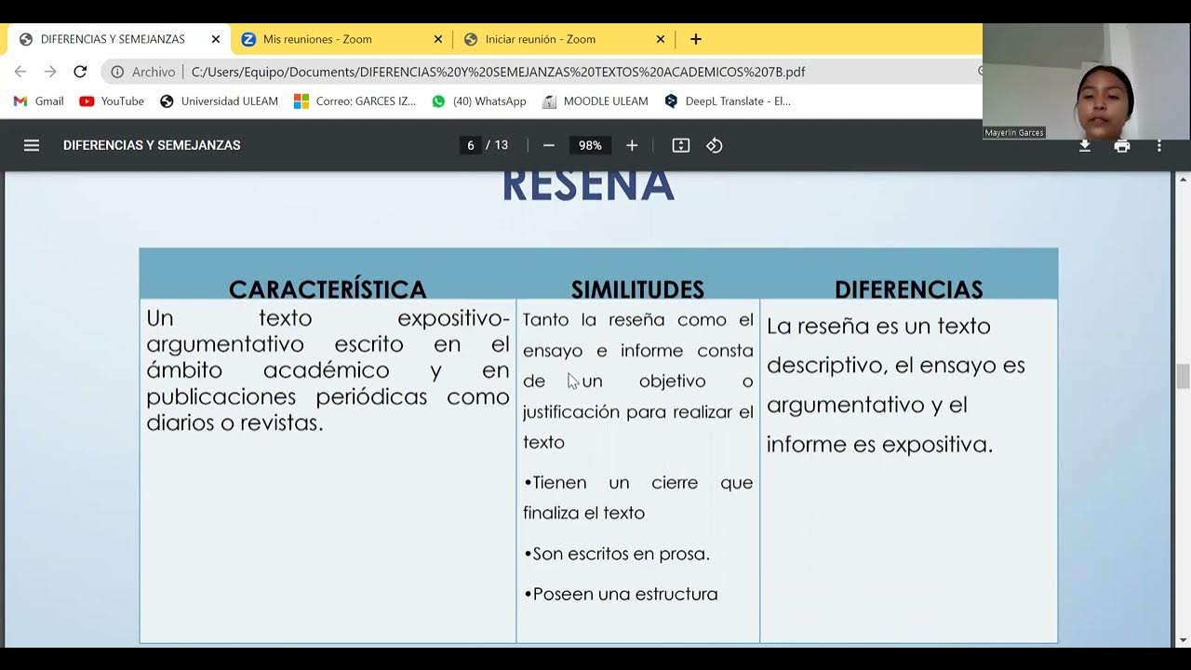Image resolution: width=1191 pixels, height=670 pixels.
Task: Click the scrollbar up arrow
Action: [1184, 179]
